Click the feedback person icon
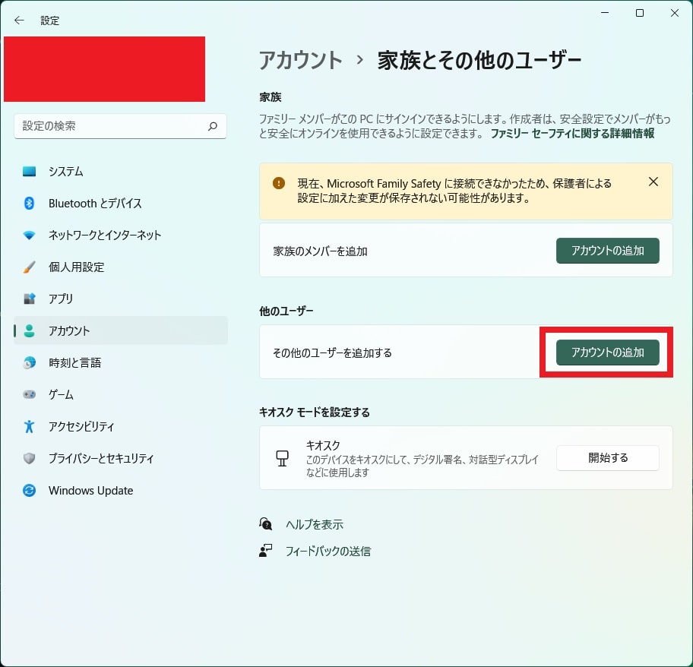The width and height of the screenshot is (693, 667). tap(266, 551)
